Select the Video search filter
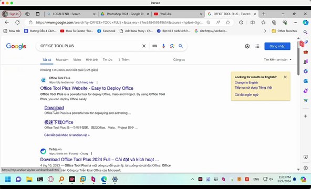This screenshot has width=311, height=189. [x=77, y=60]
